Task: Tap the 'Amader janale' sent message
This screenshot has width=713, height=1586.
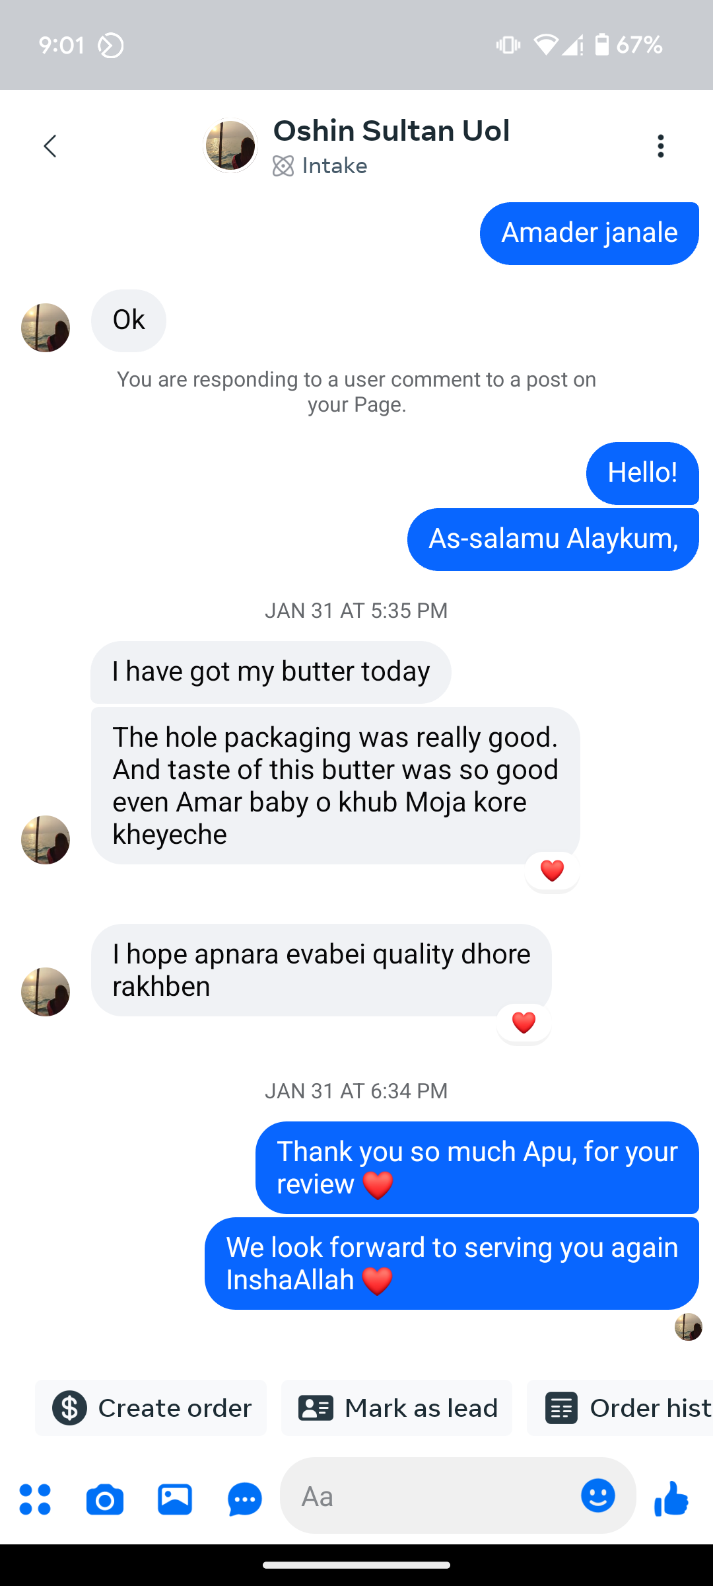Action: click(x=589, y=233)
